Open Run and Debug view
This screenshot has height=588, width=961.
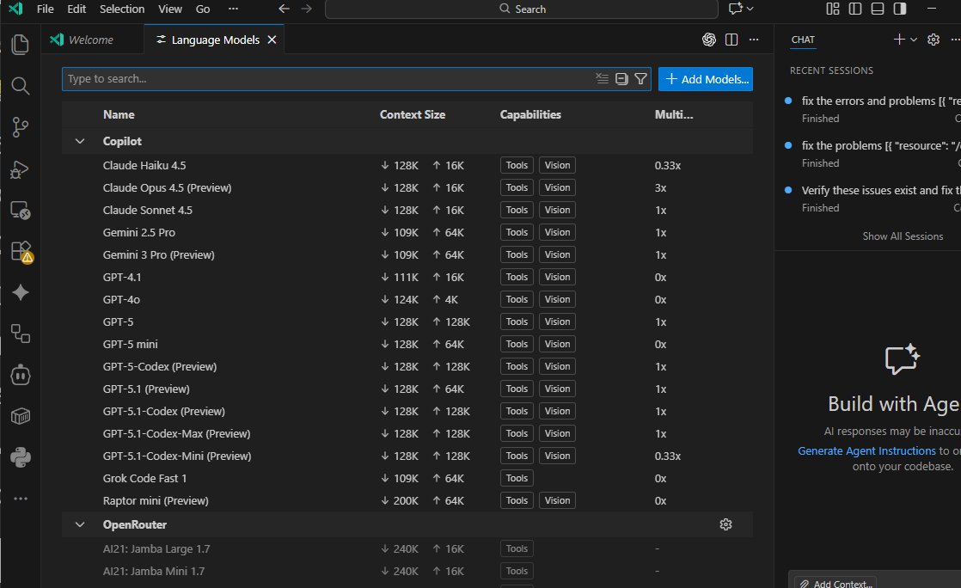click(21, 168)
